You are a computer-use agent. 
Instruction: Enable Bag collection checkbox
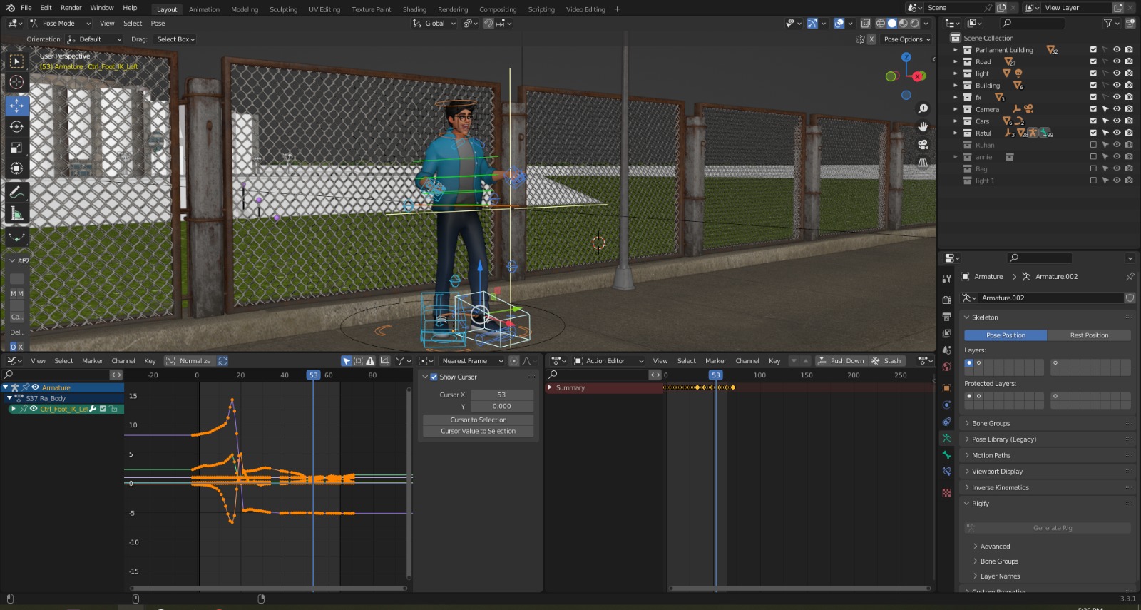(1093, 169)
